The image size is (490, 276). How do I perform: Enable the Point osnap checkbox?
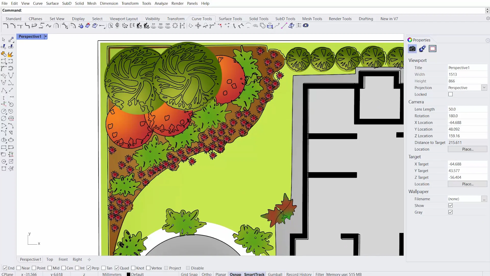pos(34,268)
